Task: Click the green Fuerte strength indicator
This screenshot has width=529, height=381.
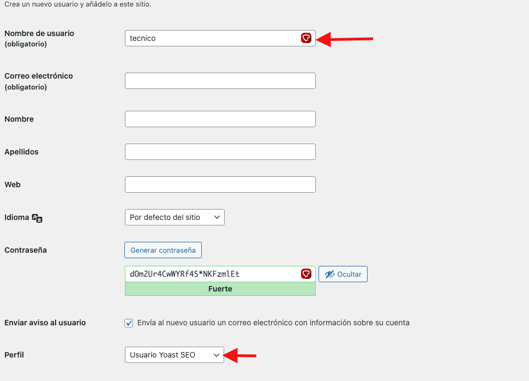Action: (220, 289)
